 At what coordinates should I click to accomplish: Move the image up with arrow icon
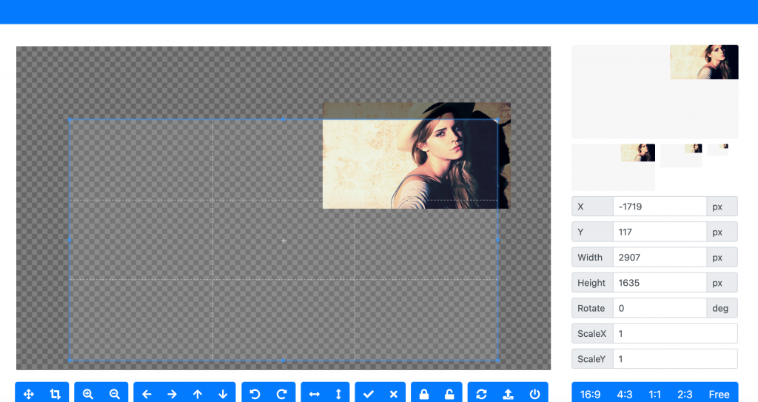(198, 394)
